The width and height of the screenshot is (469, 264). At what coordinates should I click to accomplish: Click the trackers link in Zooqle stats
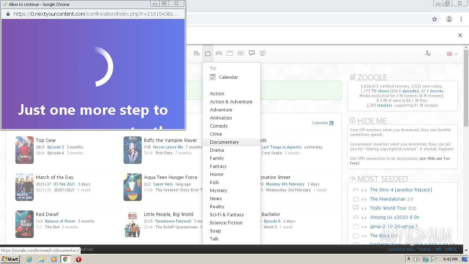[384, 106]
